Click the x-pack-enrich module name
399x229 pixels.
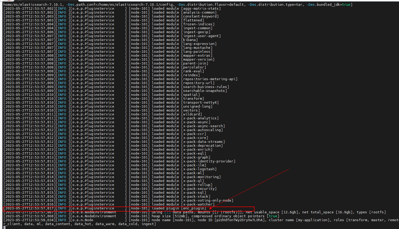coord(197,150)
